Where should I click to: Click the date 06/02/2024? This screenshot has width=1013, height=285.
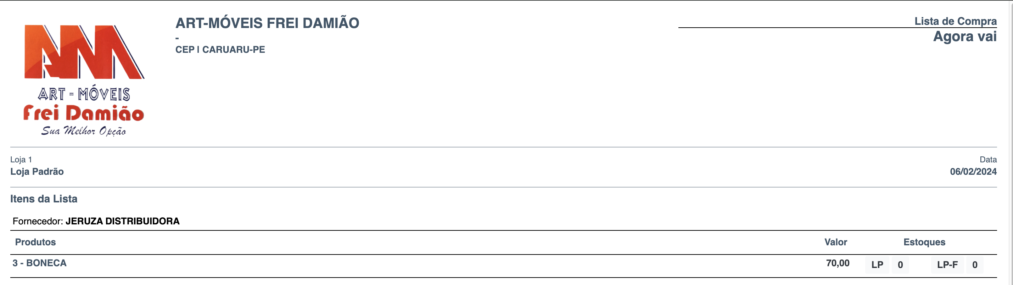coord(973,172)
